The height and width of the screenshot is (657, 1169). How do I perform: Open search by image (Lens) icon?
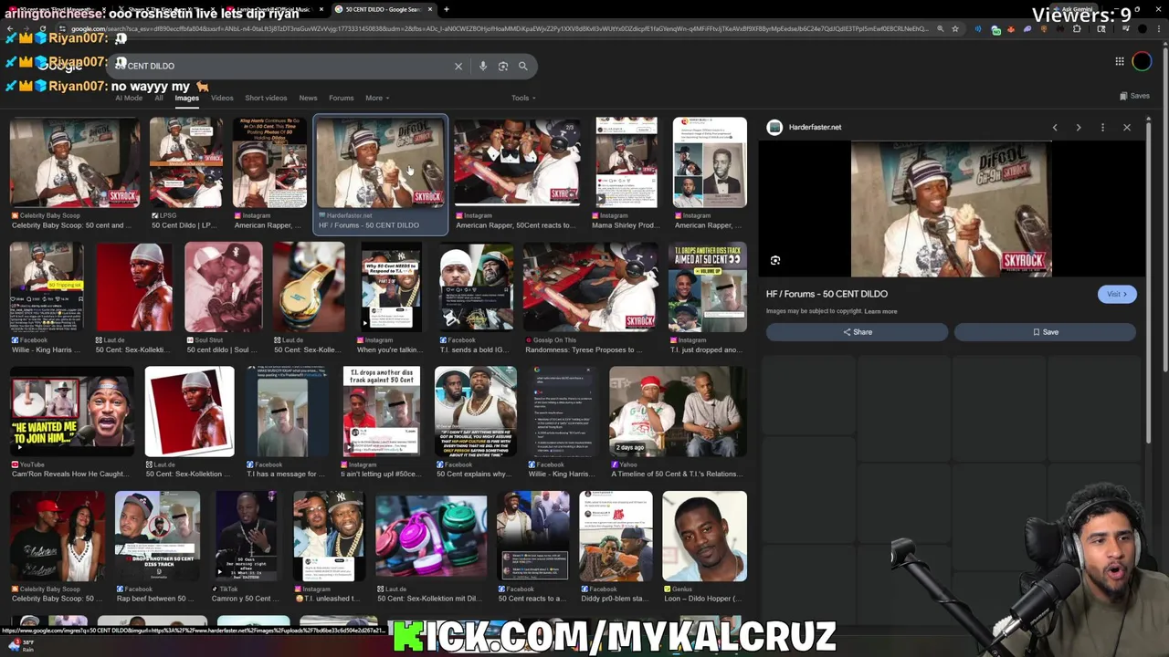click(x=503, y=66)
